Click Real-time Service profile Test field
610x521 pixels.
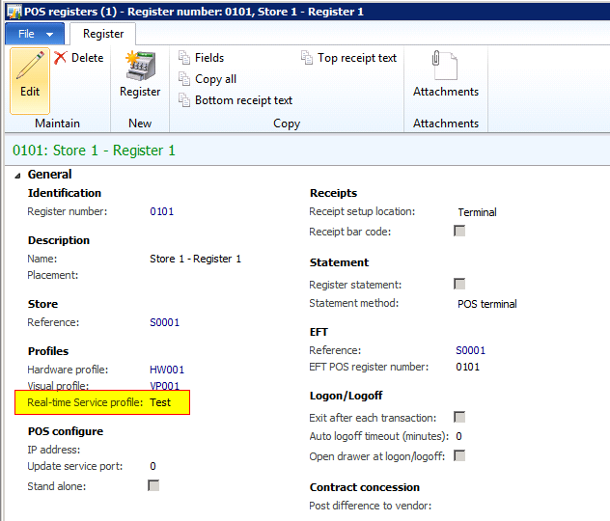[160, 402]
